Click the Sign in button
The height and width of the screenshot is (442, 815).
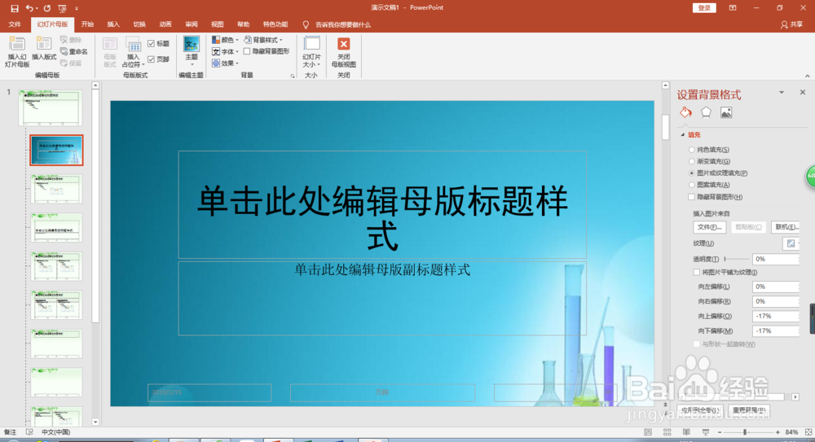click(x=704, y=8)
